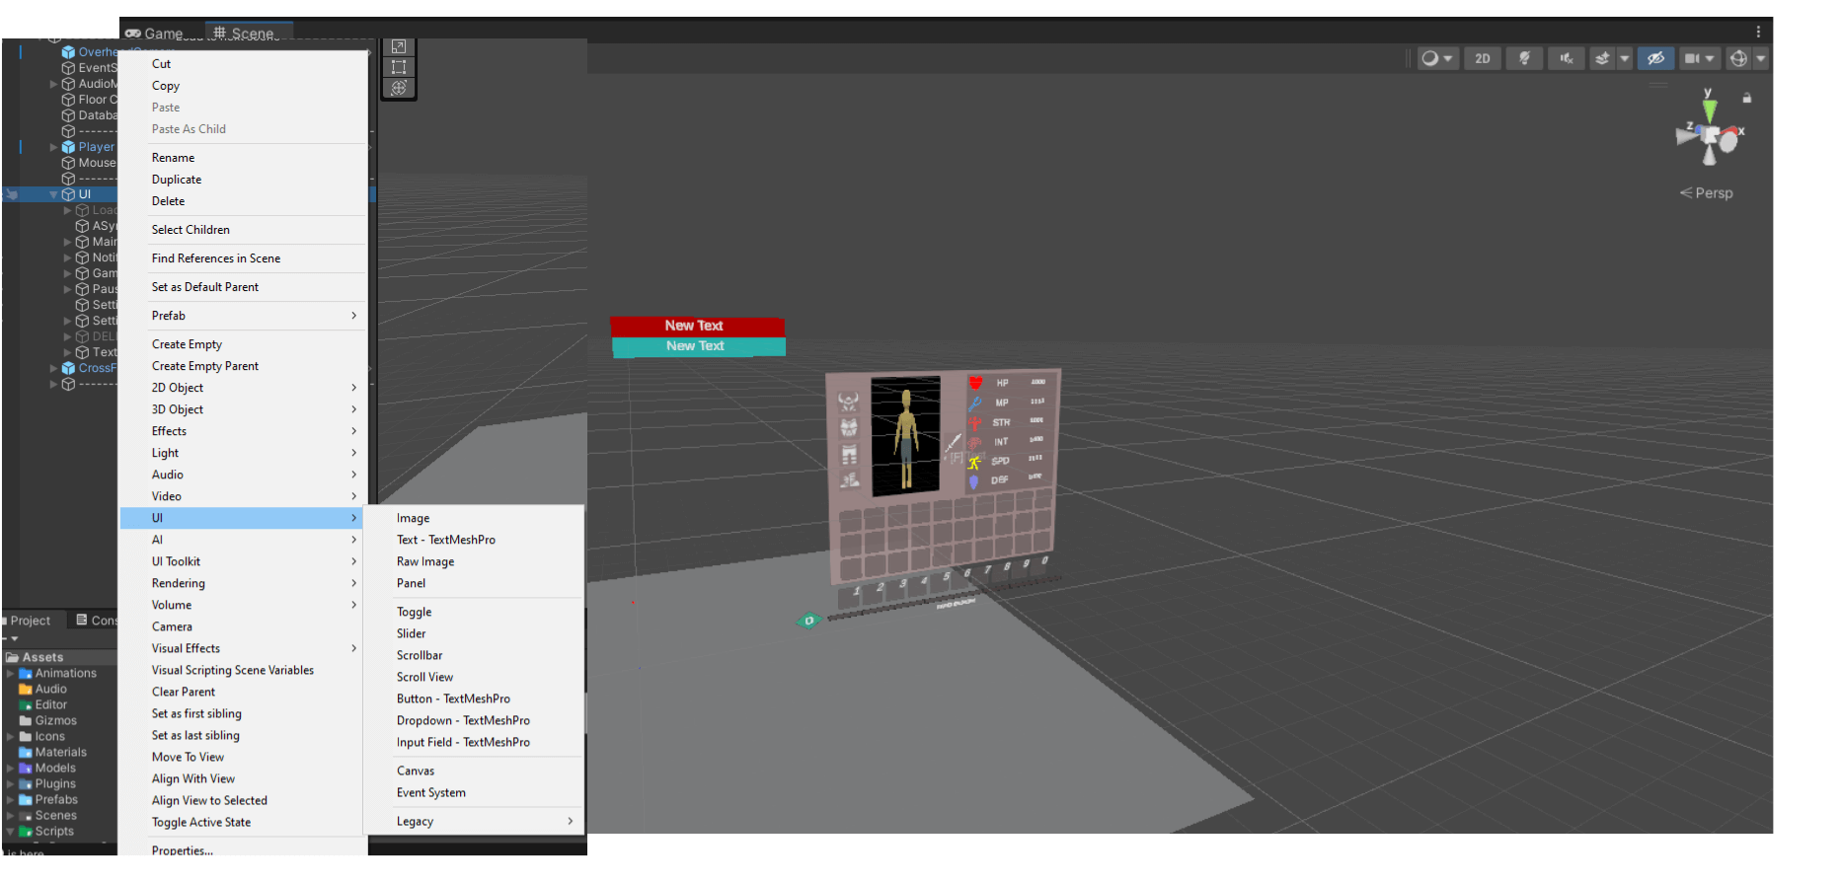The height and width of the screenshot is (882, 1842).
Task: Toggle scene lighting on or off
Action: [x=1524, y=59]
